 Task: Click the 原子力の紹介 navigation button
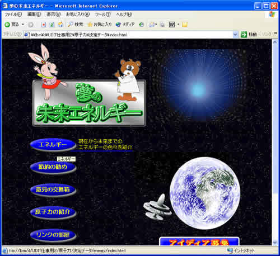(53, 212)
